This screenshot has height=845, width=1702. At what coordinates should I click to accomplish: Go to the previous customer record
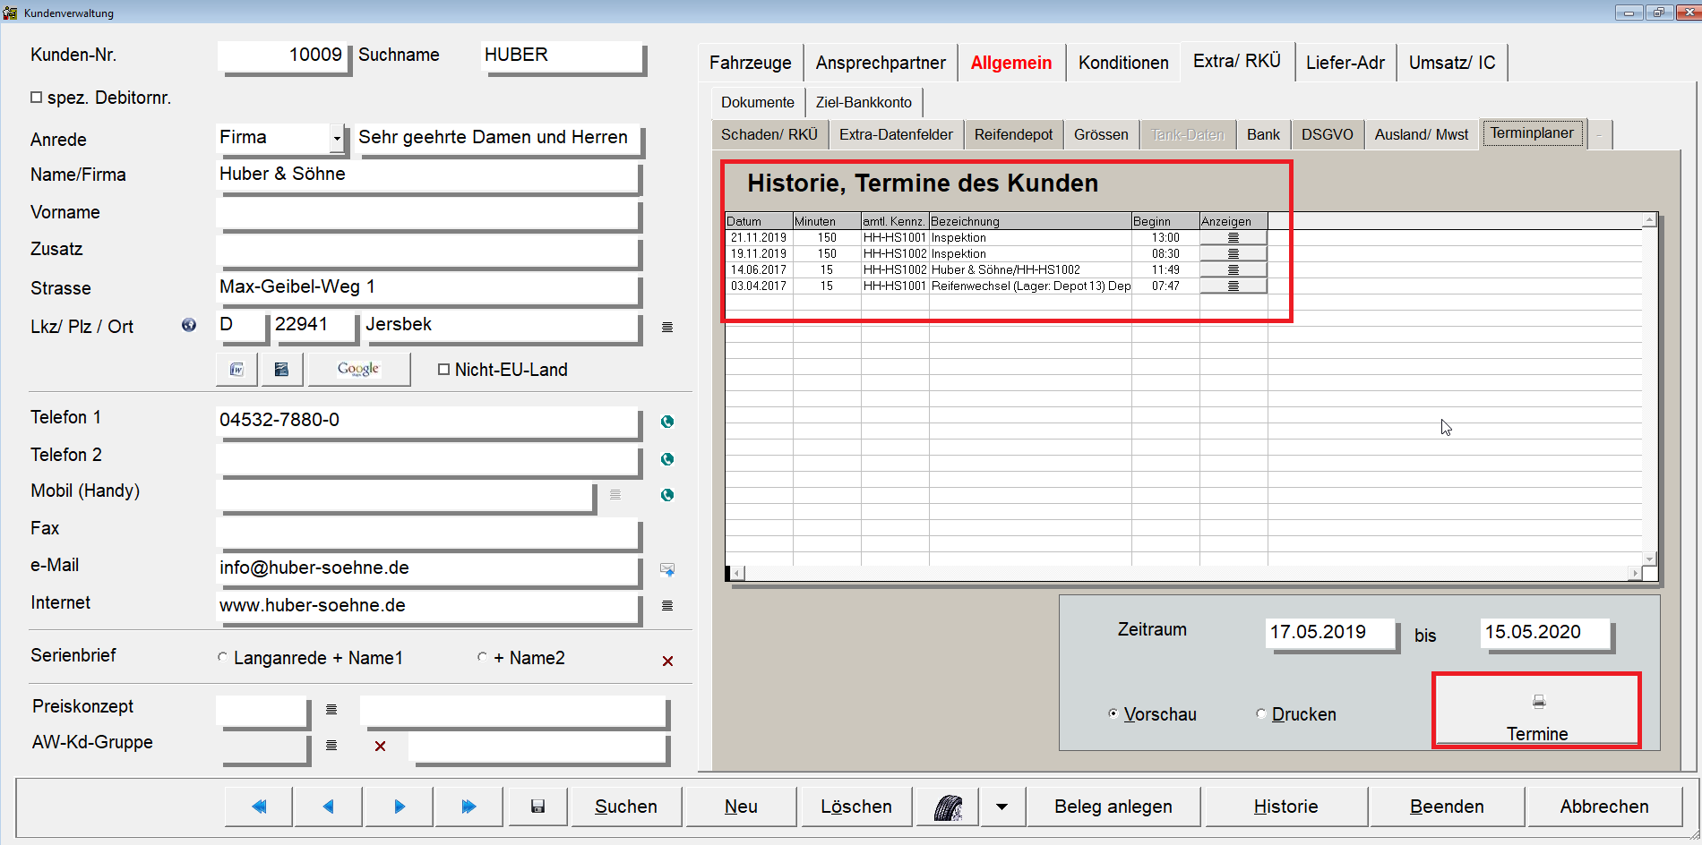[x=329, y=807]
